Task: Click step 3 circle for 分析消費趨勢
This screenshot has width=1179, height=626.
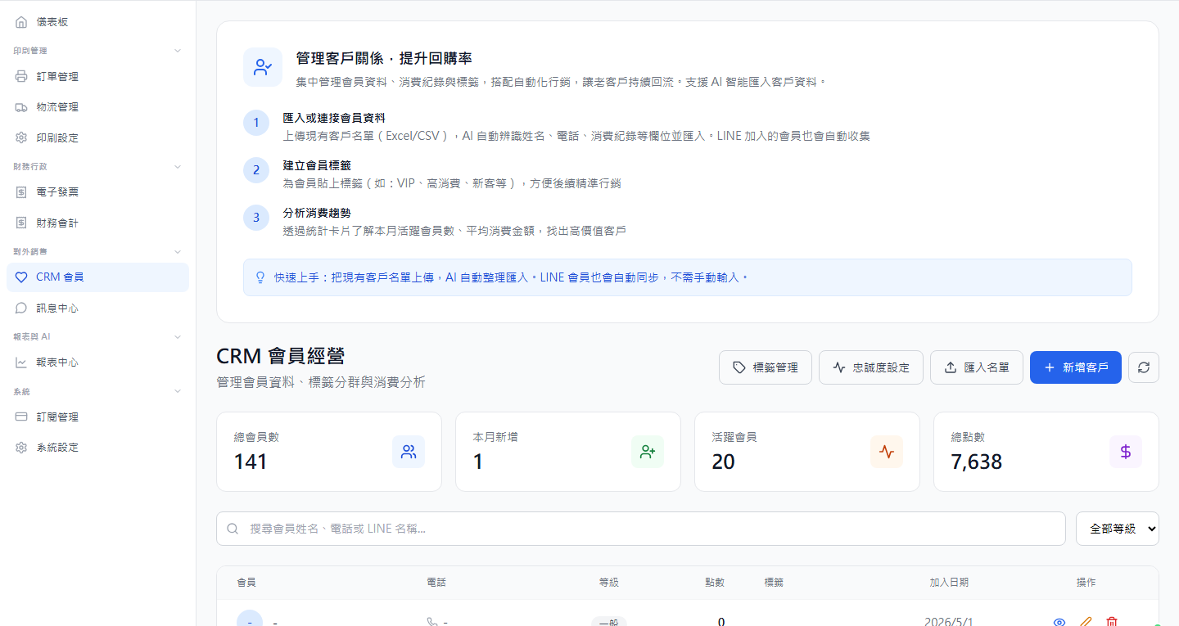Action: point(256,218)
